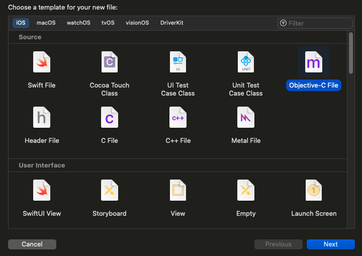Click the 'Storyboard' label text
This screenshot has height=256, width=362.
[x=110, y=213]
